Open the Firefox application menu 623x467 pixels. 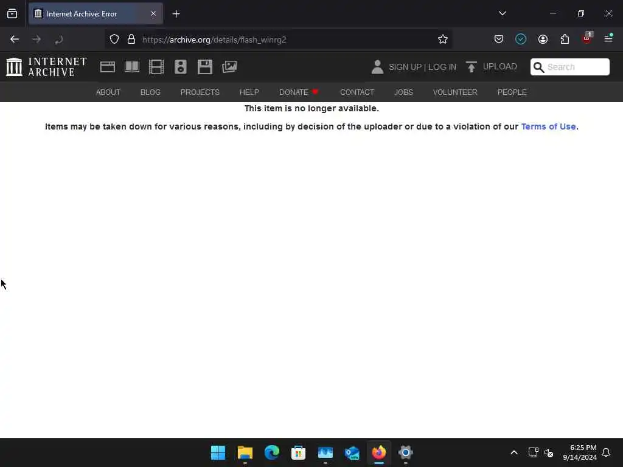pyautogui.click(x=608, y=38)
